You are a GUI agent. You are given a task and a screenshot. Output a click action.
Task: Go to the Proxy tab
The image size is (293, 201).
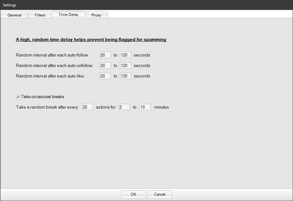pos(96,15)
